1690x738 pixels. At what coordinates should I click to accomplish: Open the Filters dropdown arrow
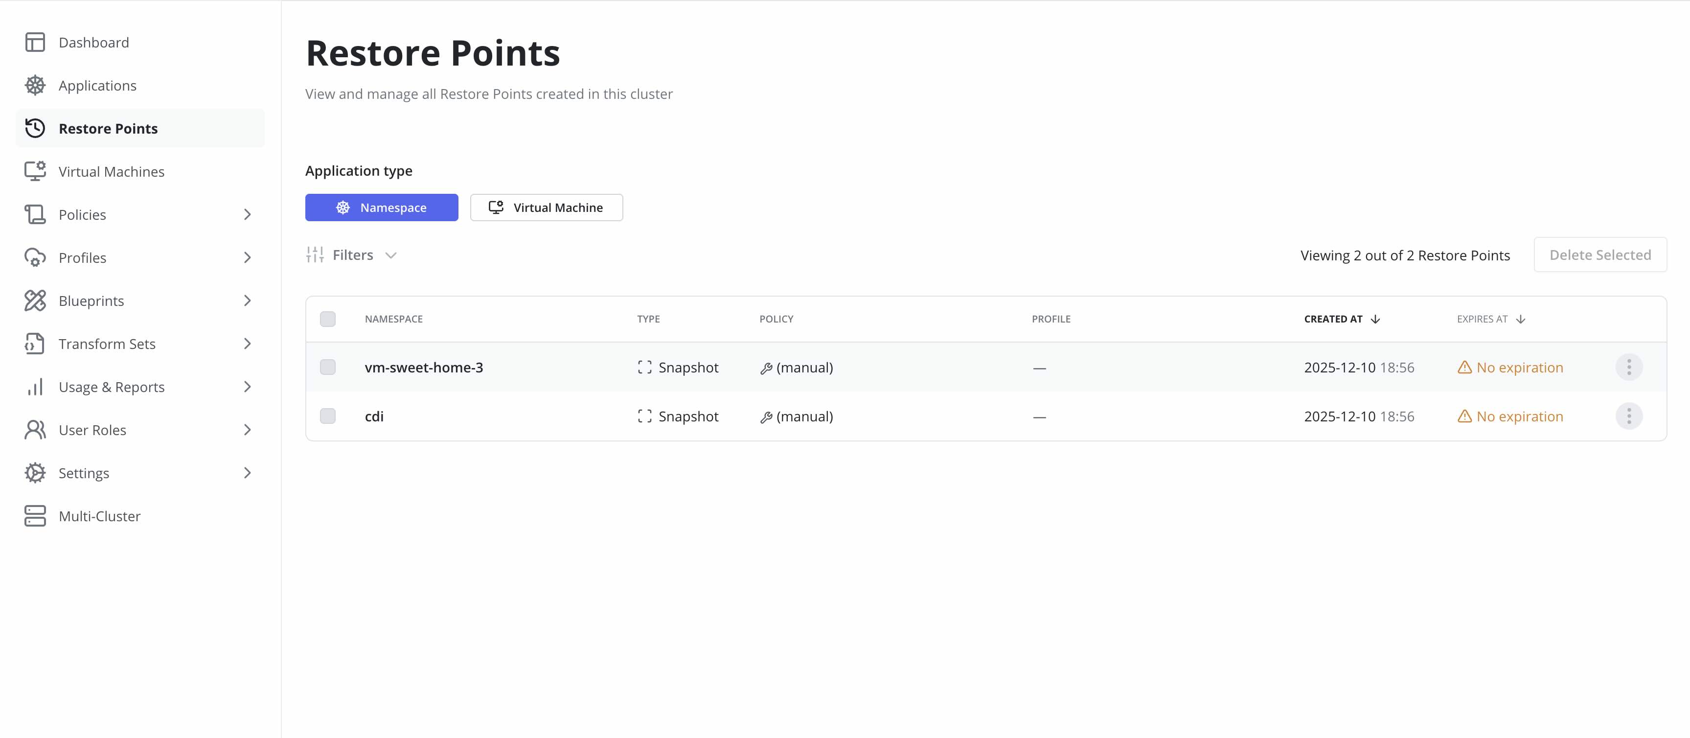tap(391, 255)
